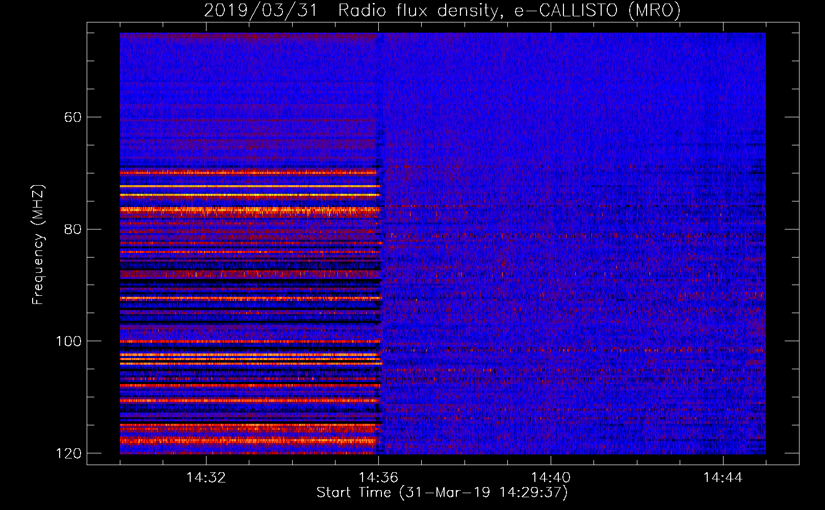The width and height of the screenshot is (825, 510).
Task: Click the '100' frequency tick label
Action: coord(69,341)
